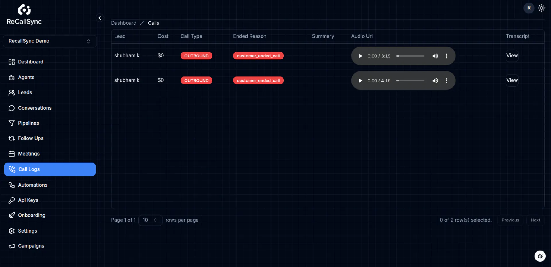Open the Follow Ups page
Viewport: 551px width, 267px height.
50,138
